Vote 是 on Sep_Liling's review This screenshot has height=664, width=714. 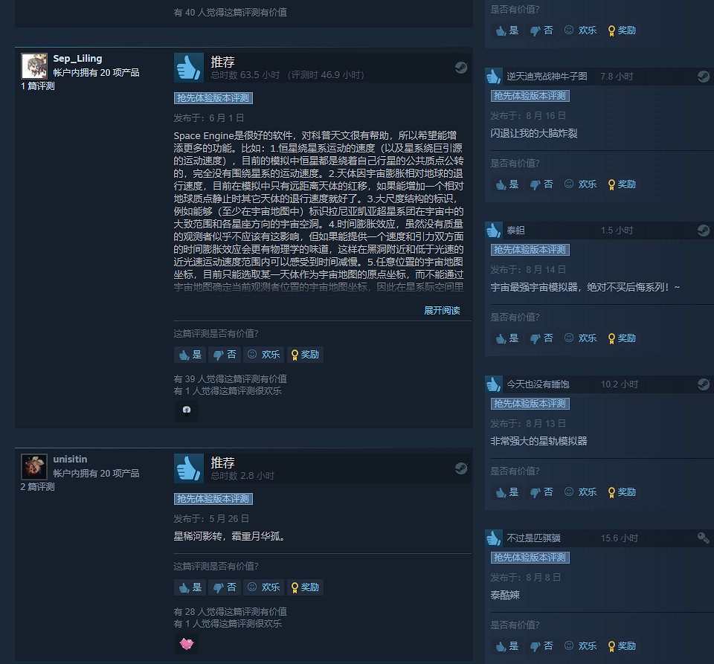click(x=190, y=355)
